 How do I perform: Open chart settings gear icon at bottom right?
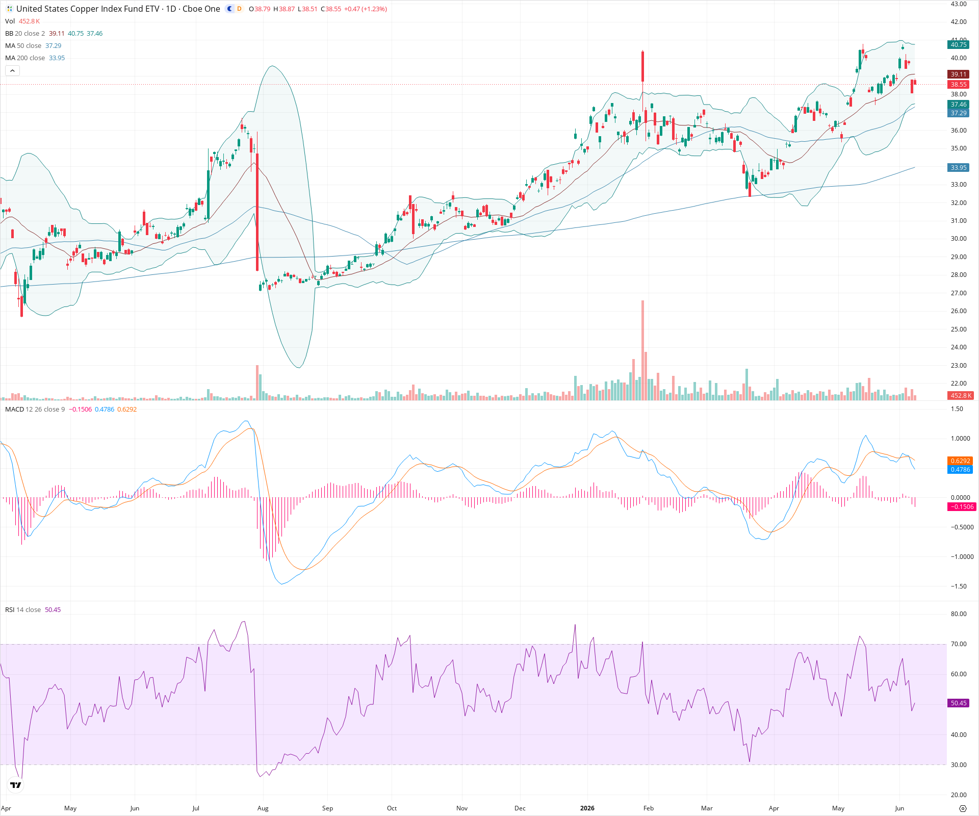(963, 808)
